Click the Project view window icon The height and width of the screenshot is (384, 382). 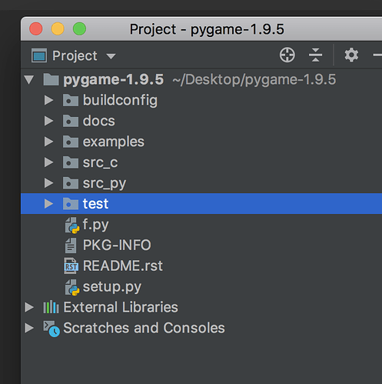tap(39, 55)
